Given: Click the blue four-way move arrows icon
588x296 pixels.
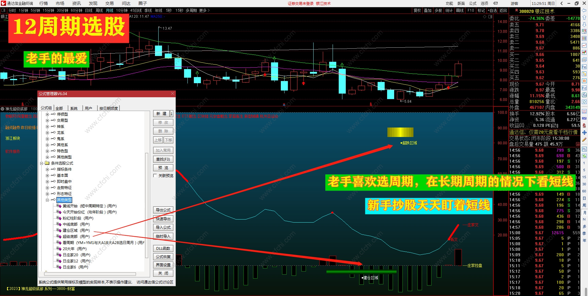Looking at the screenshot, I should [584, 132].
